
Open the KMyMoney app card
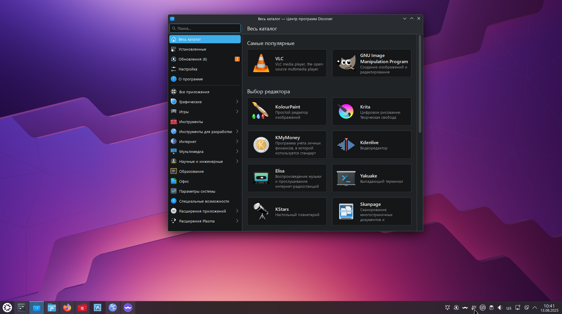click(287, 145)
